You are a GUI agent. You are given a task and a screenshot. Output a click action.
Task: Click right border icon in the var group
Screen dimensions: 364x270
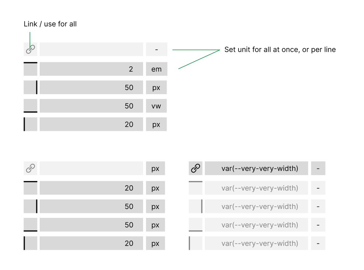[195, 206]
